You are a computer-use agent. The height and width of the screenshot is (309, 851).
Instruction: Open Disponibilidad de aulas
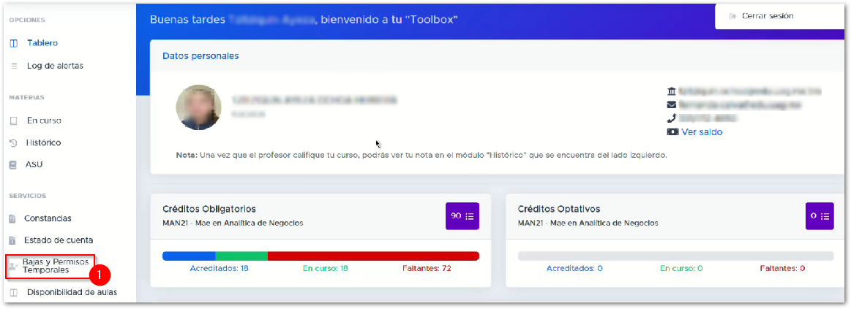click(x=72, y=293)
